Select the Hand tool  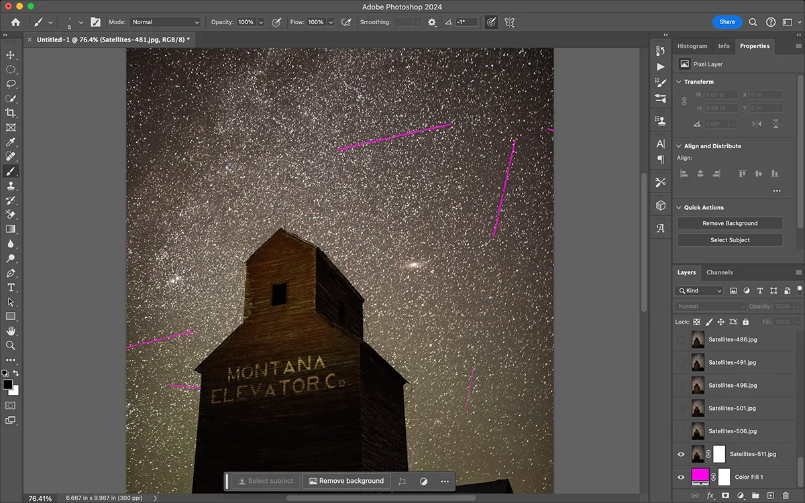(x=11, y=331)
